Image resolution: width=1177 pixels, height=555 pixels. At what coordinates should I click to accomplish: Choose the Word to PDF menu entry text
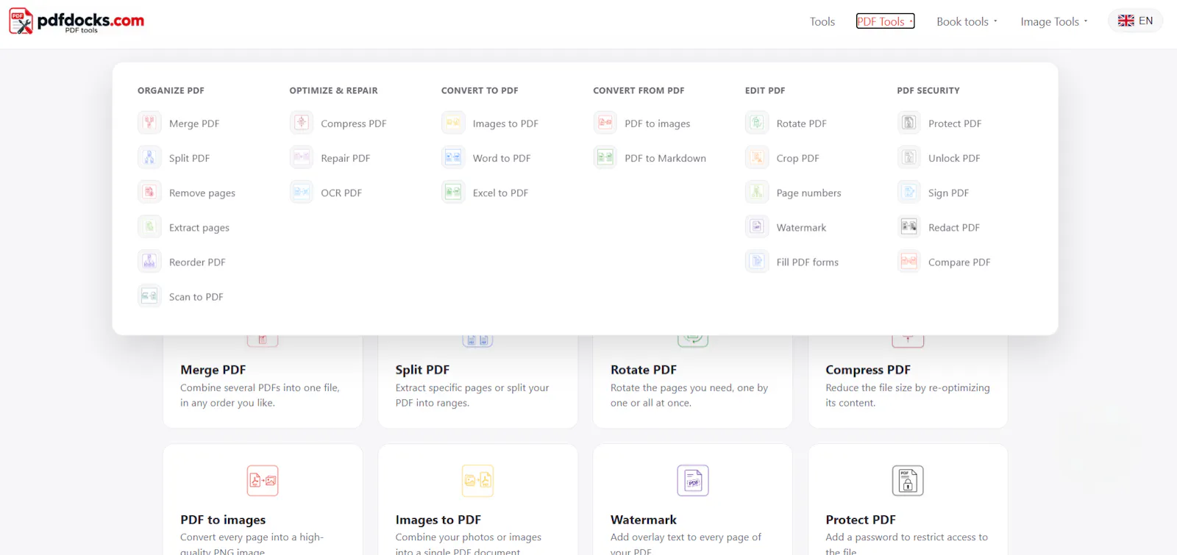coord(502,158)
